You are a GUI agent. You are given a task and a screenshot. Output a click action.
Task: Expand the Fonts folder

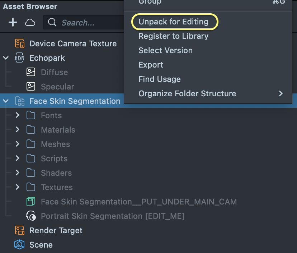point(17,115)
